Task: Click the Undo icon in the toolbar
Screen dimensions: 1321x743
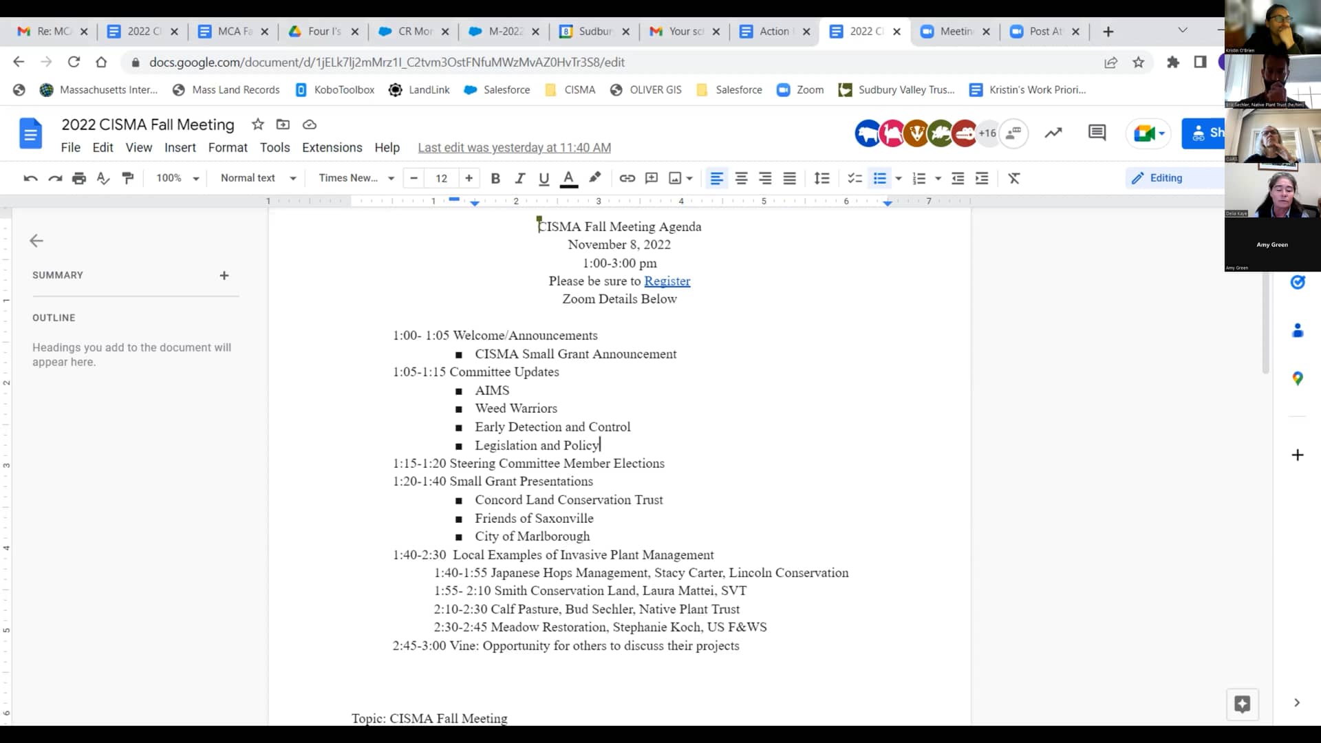Action: pyautogui.click(x=30, y=178)
